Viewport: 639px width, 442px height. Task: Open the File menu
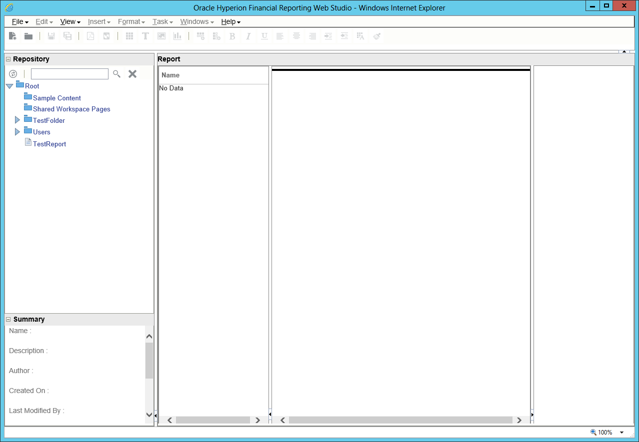click(20, 21)
